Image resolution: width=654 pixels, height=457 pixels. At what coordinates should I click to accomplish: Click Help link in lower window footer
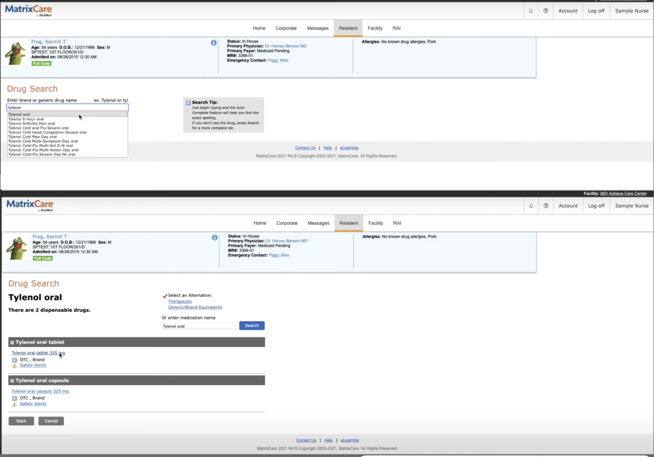(328, 440)
